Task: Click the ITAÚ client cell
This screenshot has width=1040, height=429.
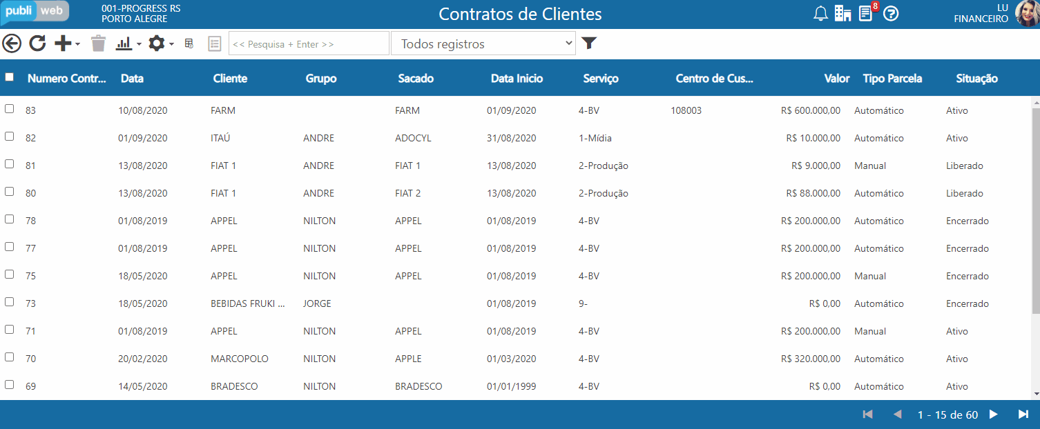Action: pos(220,138)
